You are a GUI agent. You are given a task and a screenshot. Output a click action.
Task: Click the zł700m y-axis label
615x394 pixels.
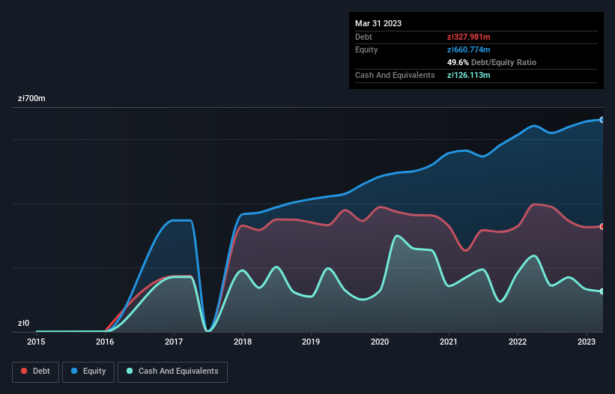(x=31, y=98)
